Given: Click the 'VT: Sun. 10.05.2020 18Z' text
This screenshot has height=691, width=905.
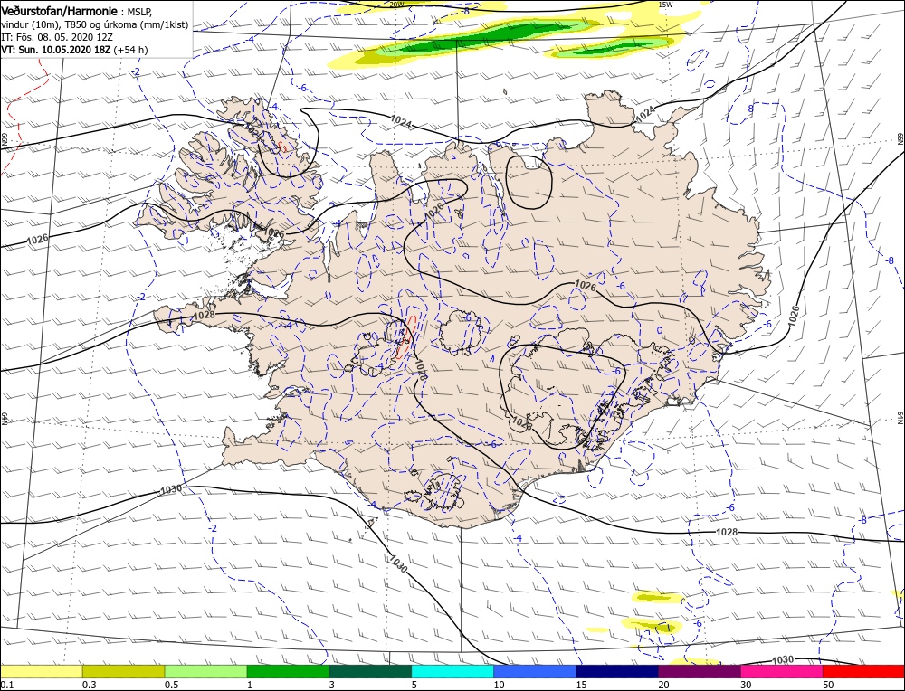Looking at the screenshot, I should pos(56,50).
